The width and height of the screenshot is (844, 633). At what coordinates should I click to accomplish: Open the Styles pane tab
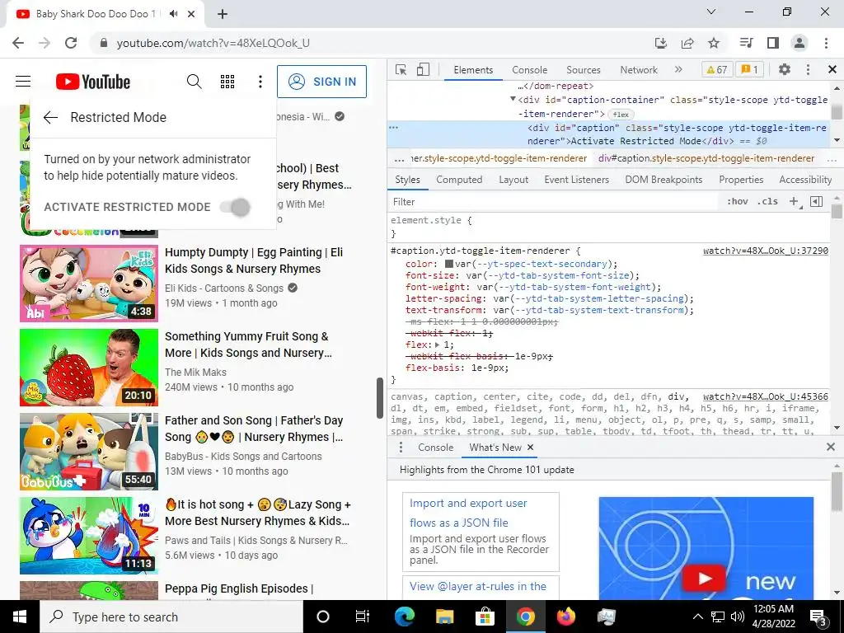[407, 179]
